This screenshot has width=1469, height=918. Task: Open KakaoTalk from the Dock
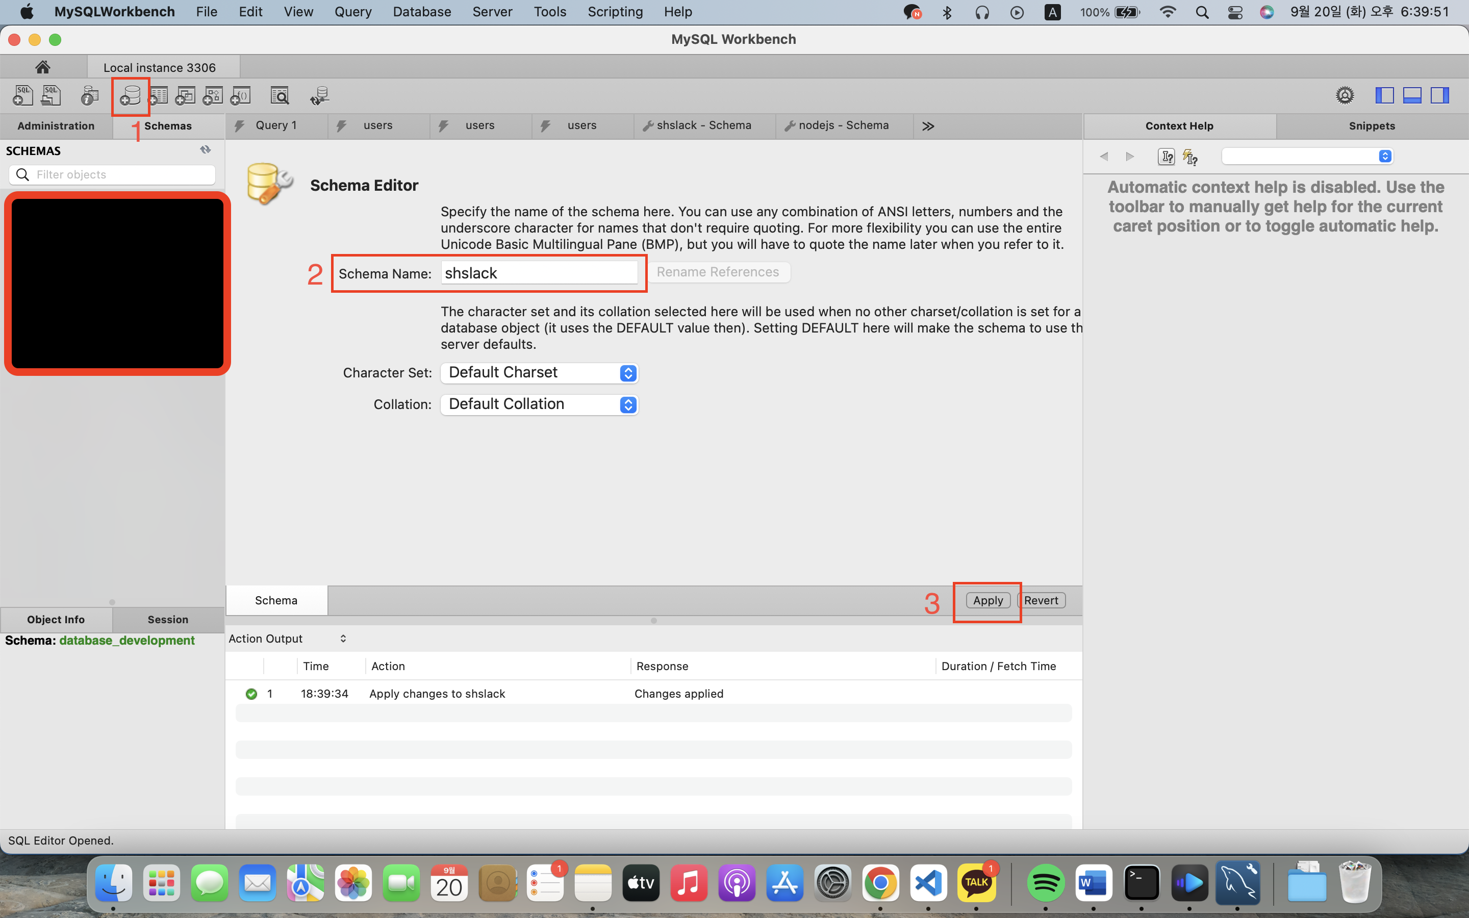tap(976, 882)
